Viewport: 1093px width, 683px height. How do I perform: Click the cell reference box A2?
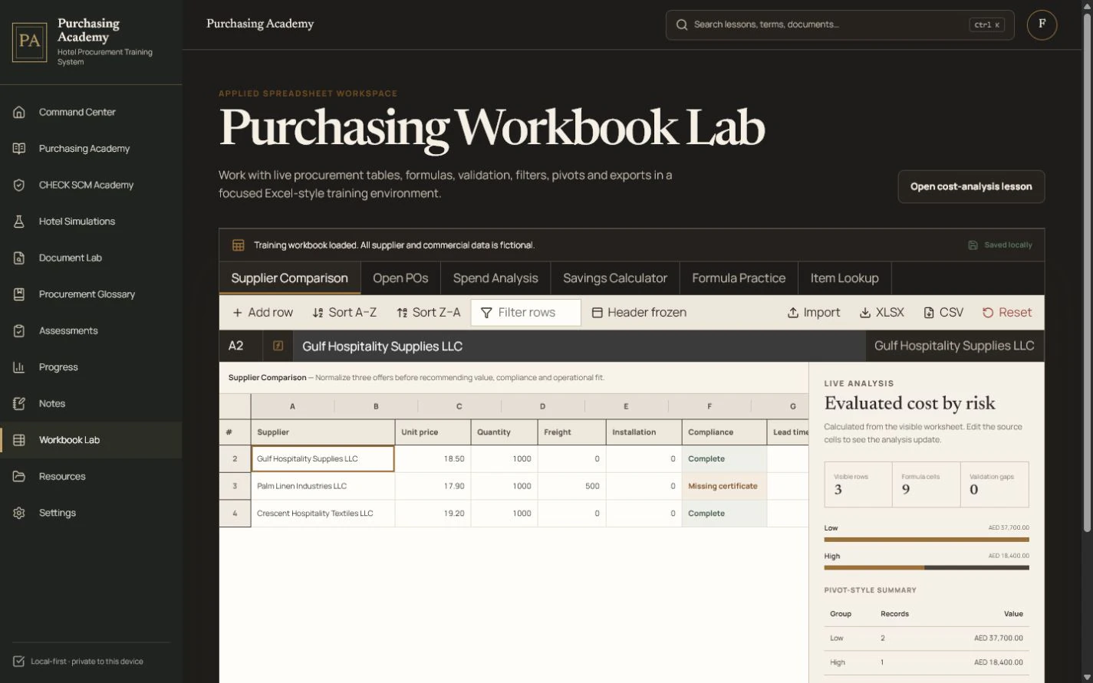tap(241, 346)
